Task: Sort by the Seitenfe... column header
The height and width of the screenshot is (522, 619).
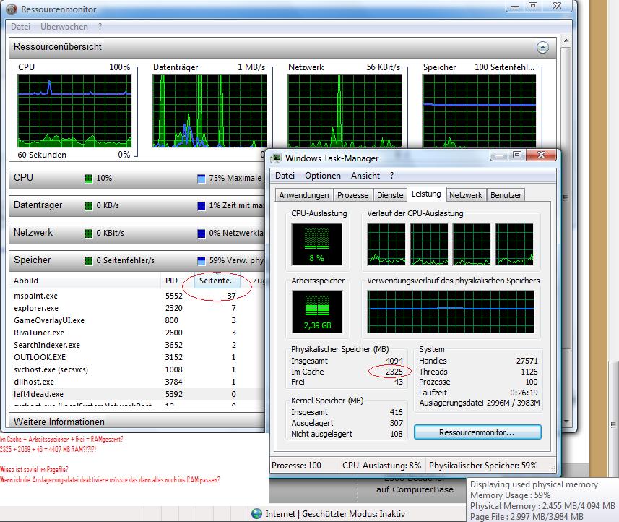Action: (217, 281)
